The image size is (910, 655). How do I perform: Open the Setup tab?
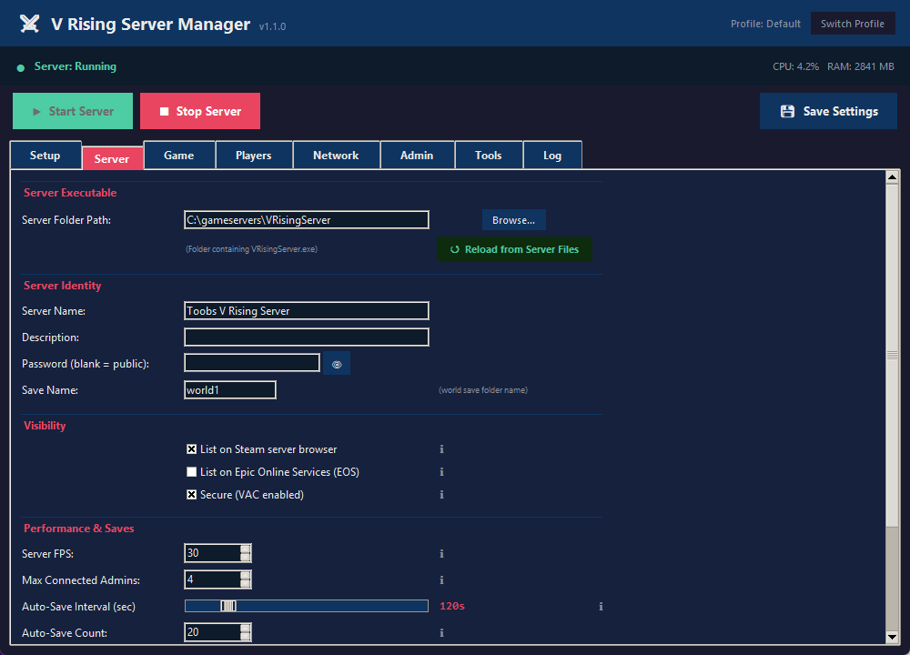(45, 155)
